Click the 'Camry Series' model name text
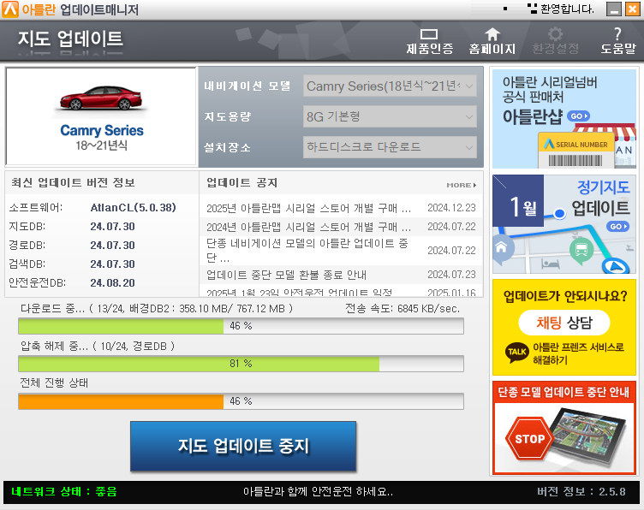 point(102,130)
